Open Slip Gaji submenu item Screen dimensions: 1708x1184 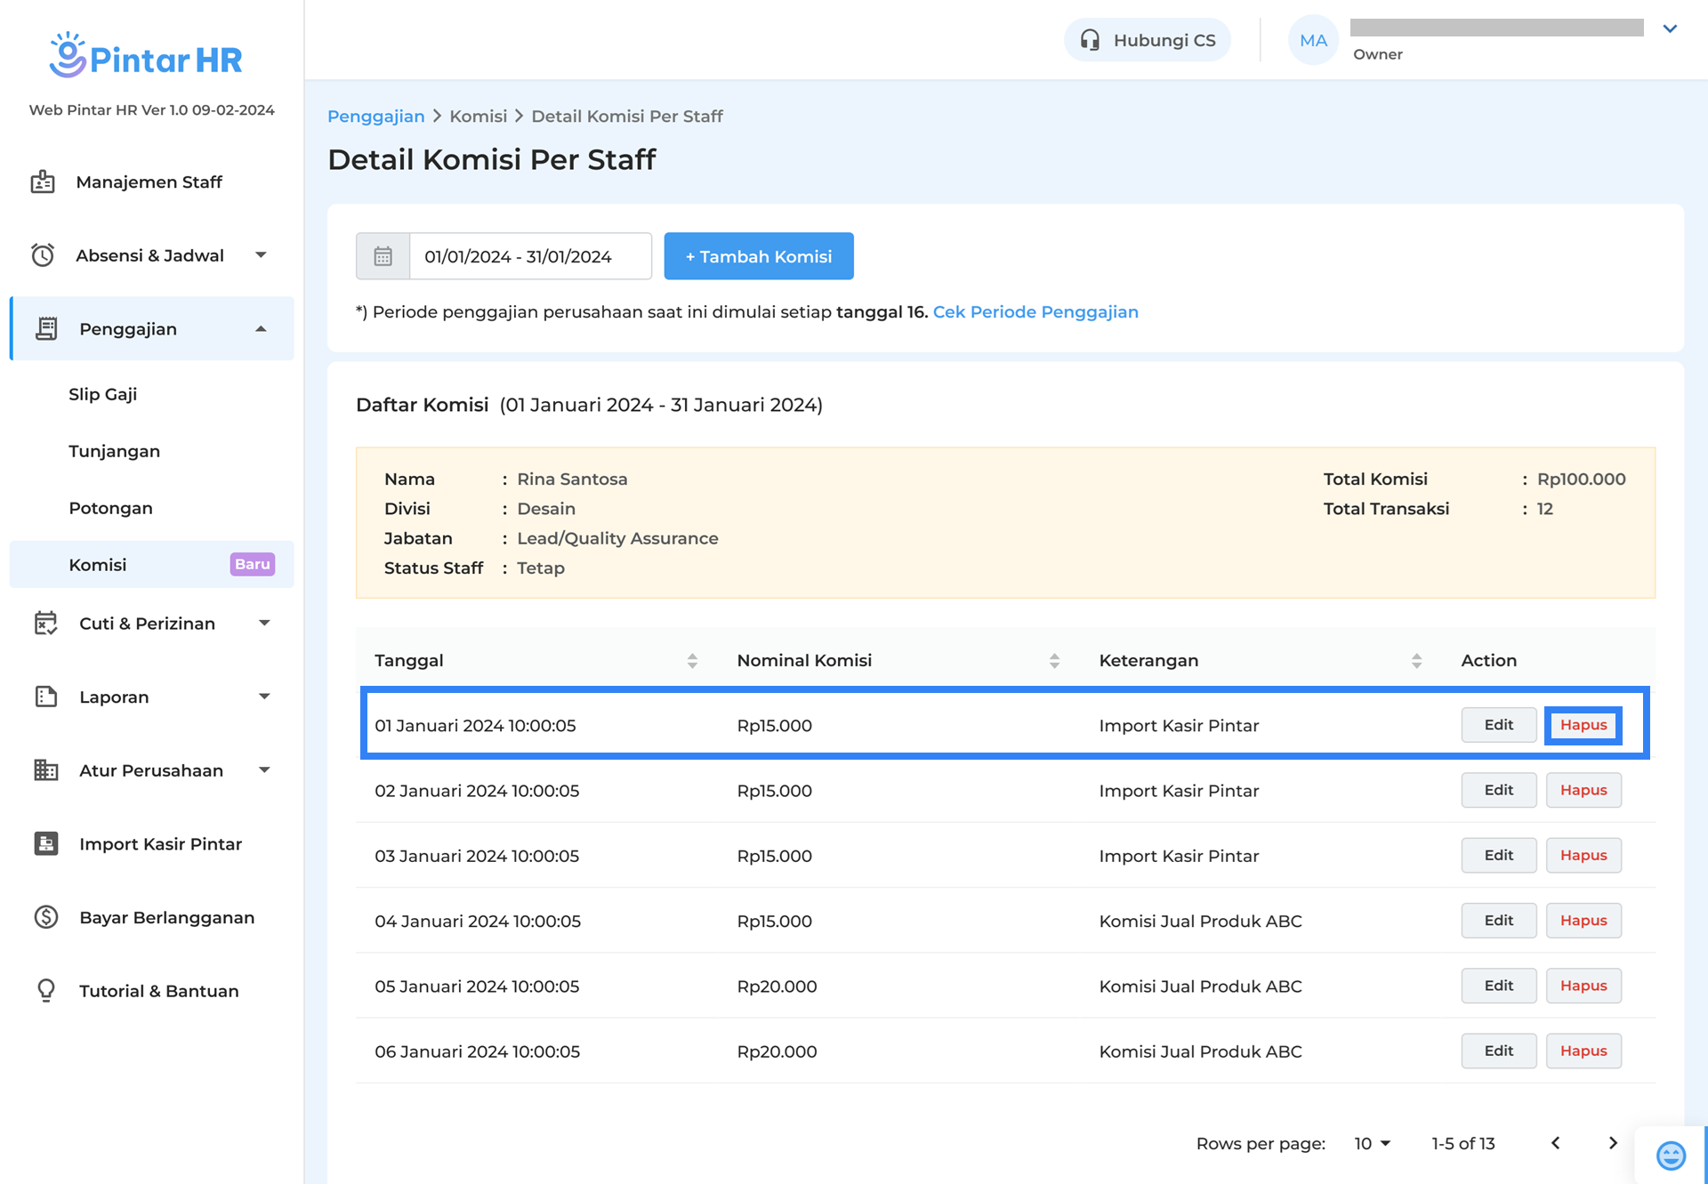pos(103,394)
